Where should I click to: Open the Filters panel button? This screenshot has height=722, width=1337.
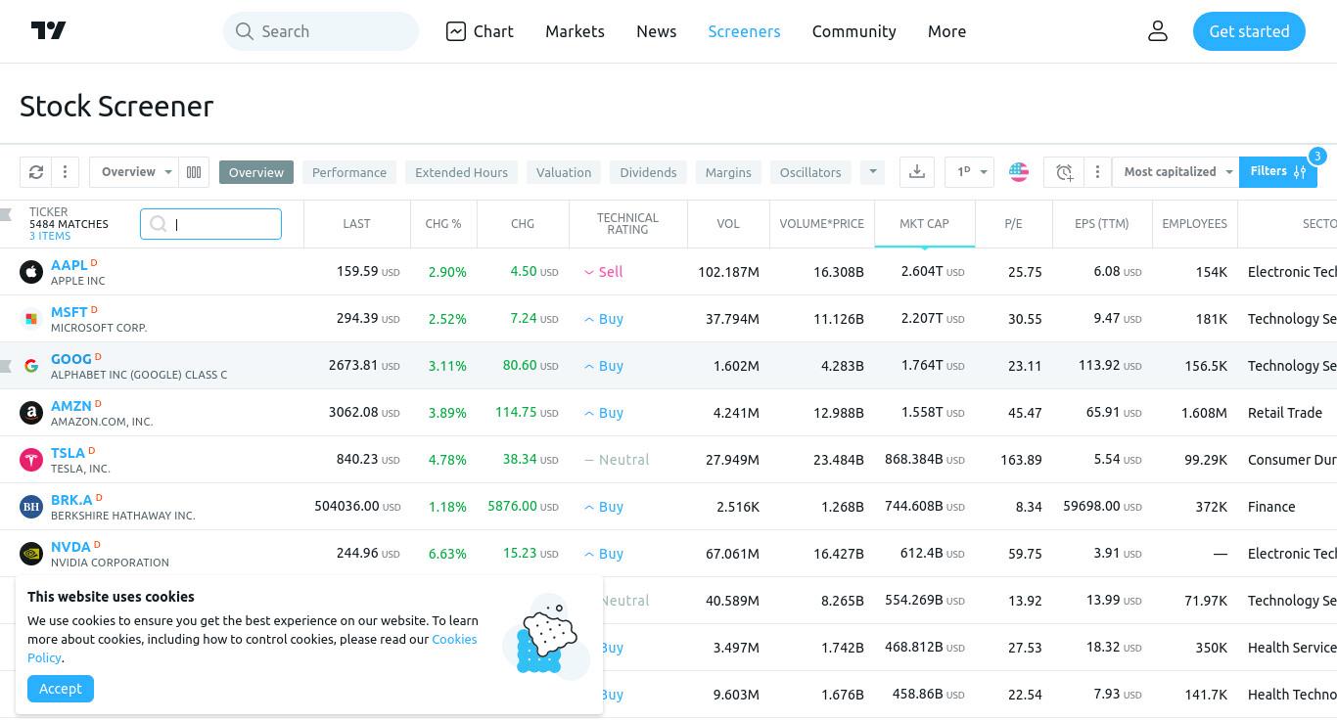click(1278, 172)
